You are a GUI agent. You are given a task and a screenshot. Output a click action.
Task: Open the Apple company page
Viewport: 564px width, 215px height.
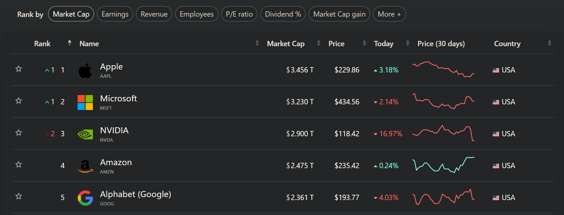[x=112, y=67]
